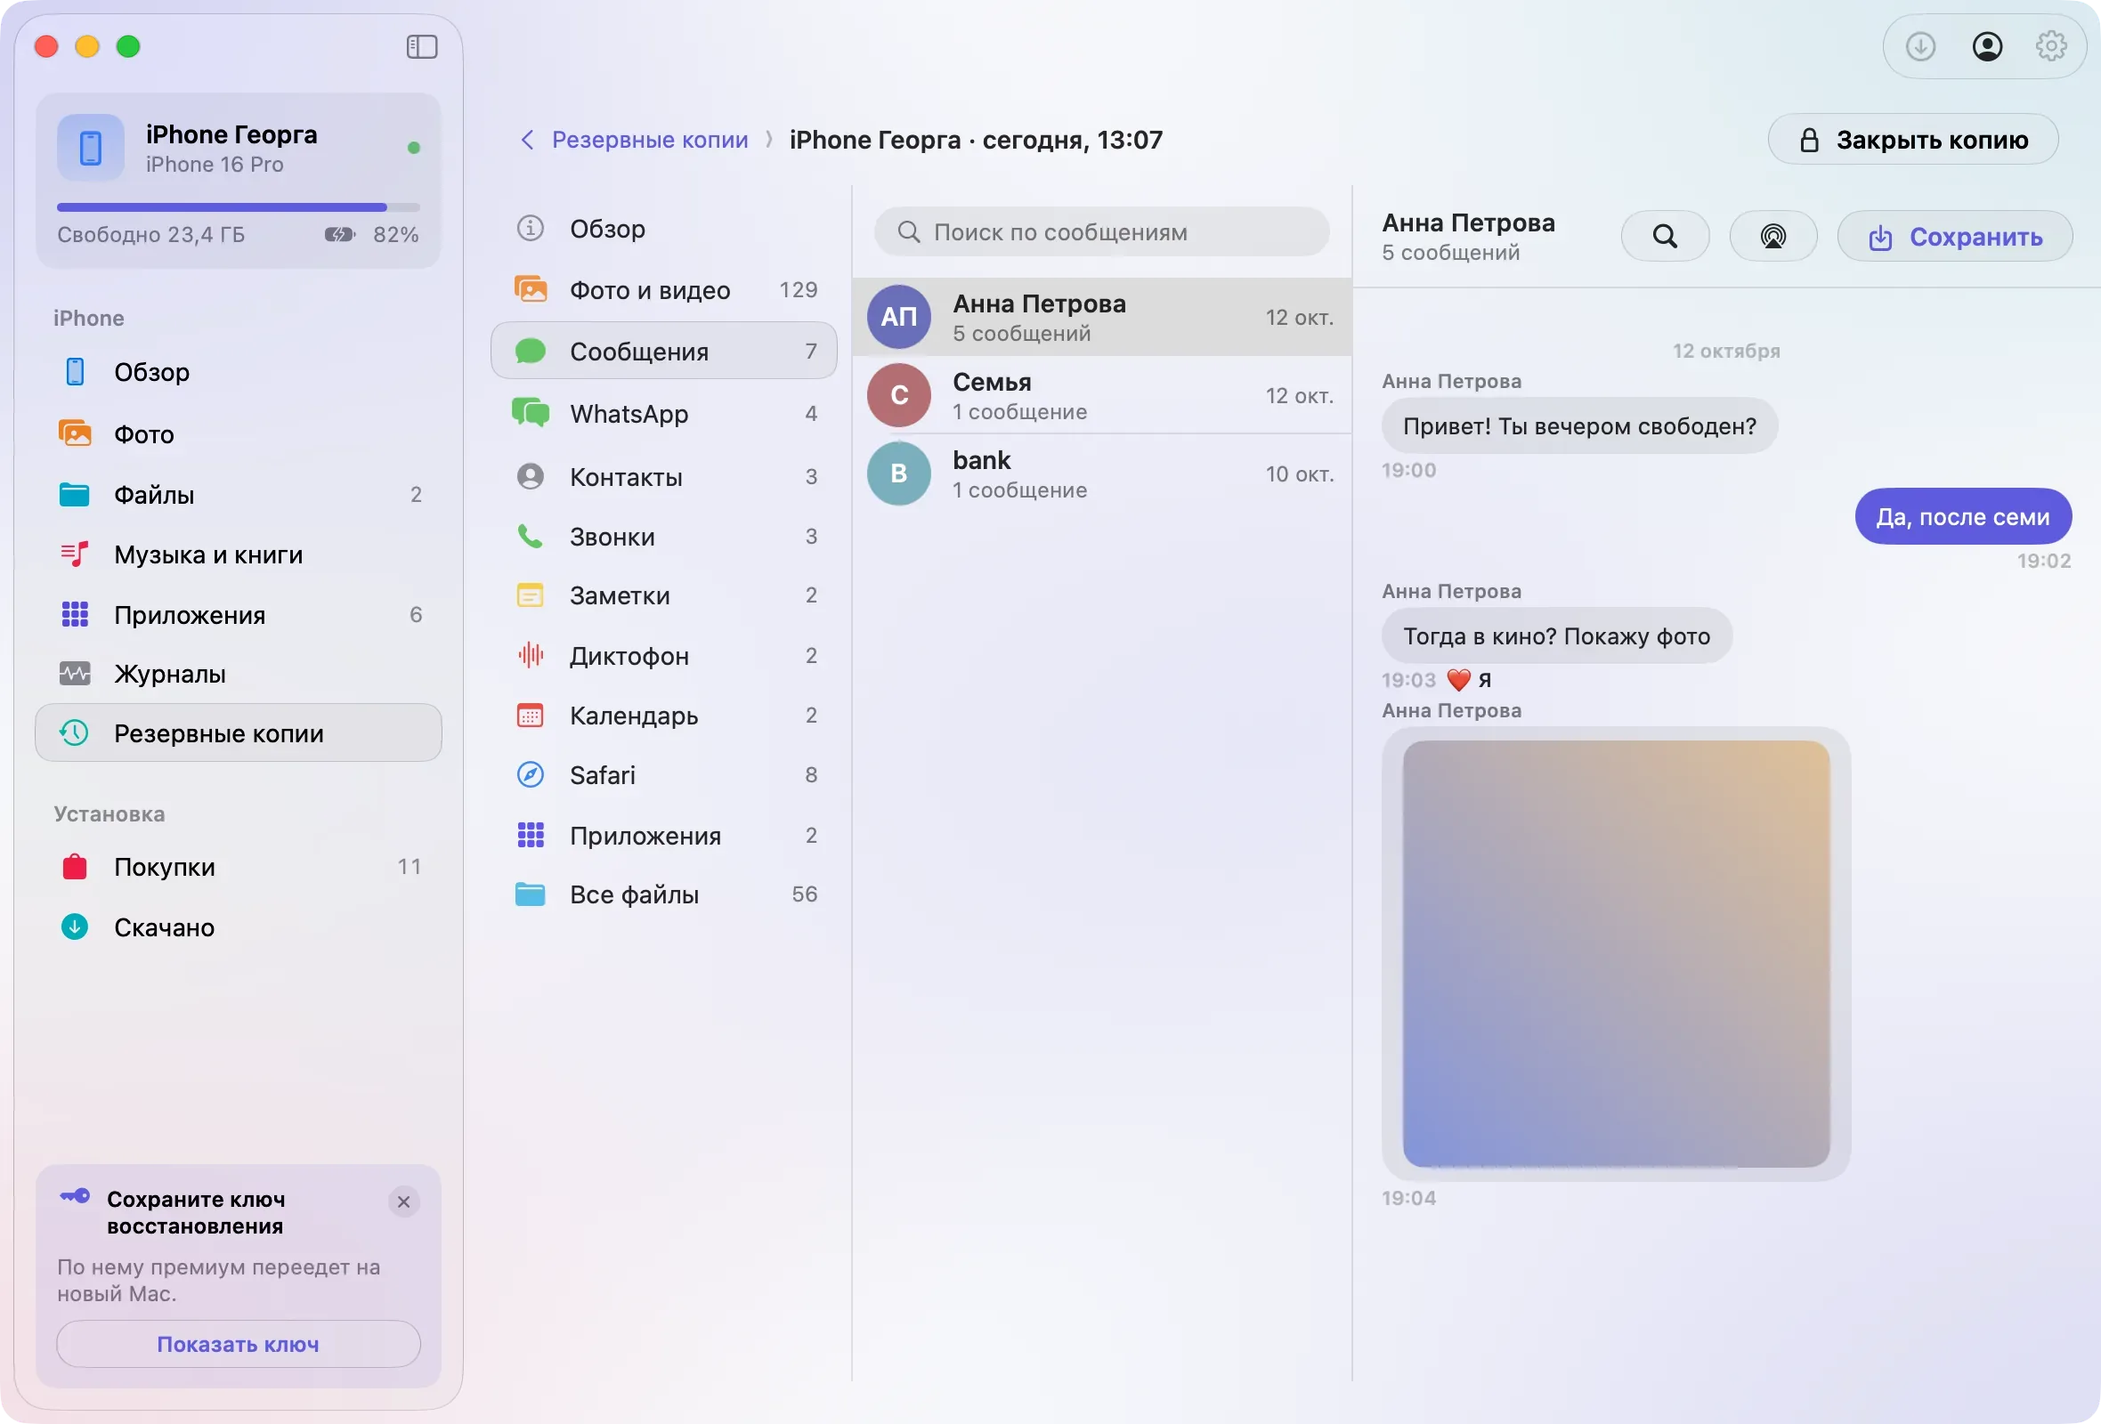2101x1424 pixels.
Task: Click the Сохранить button
Action: [1954, 237]
